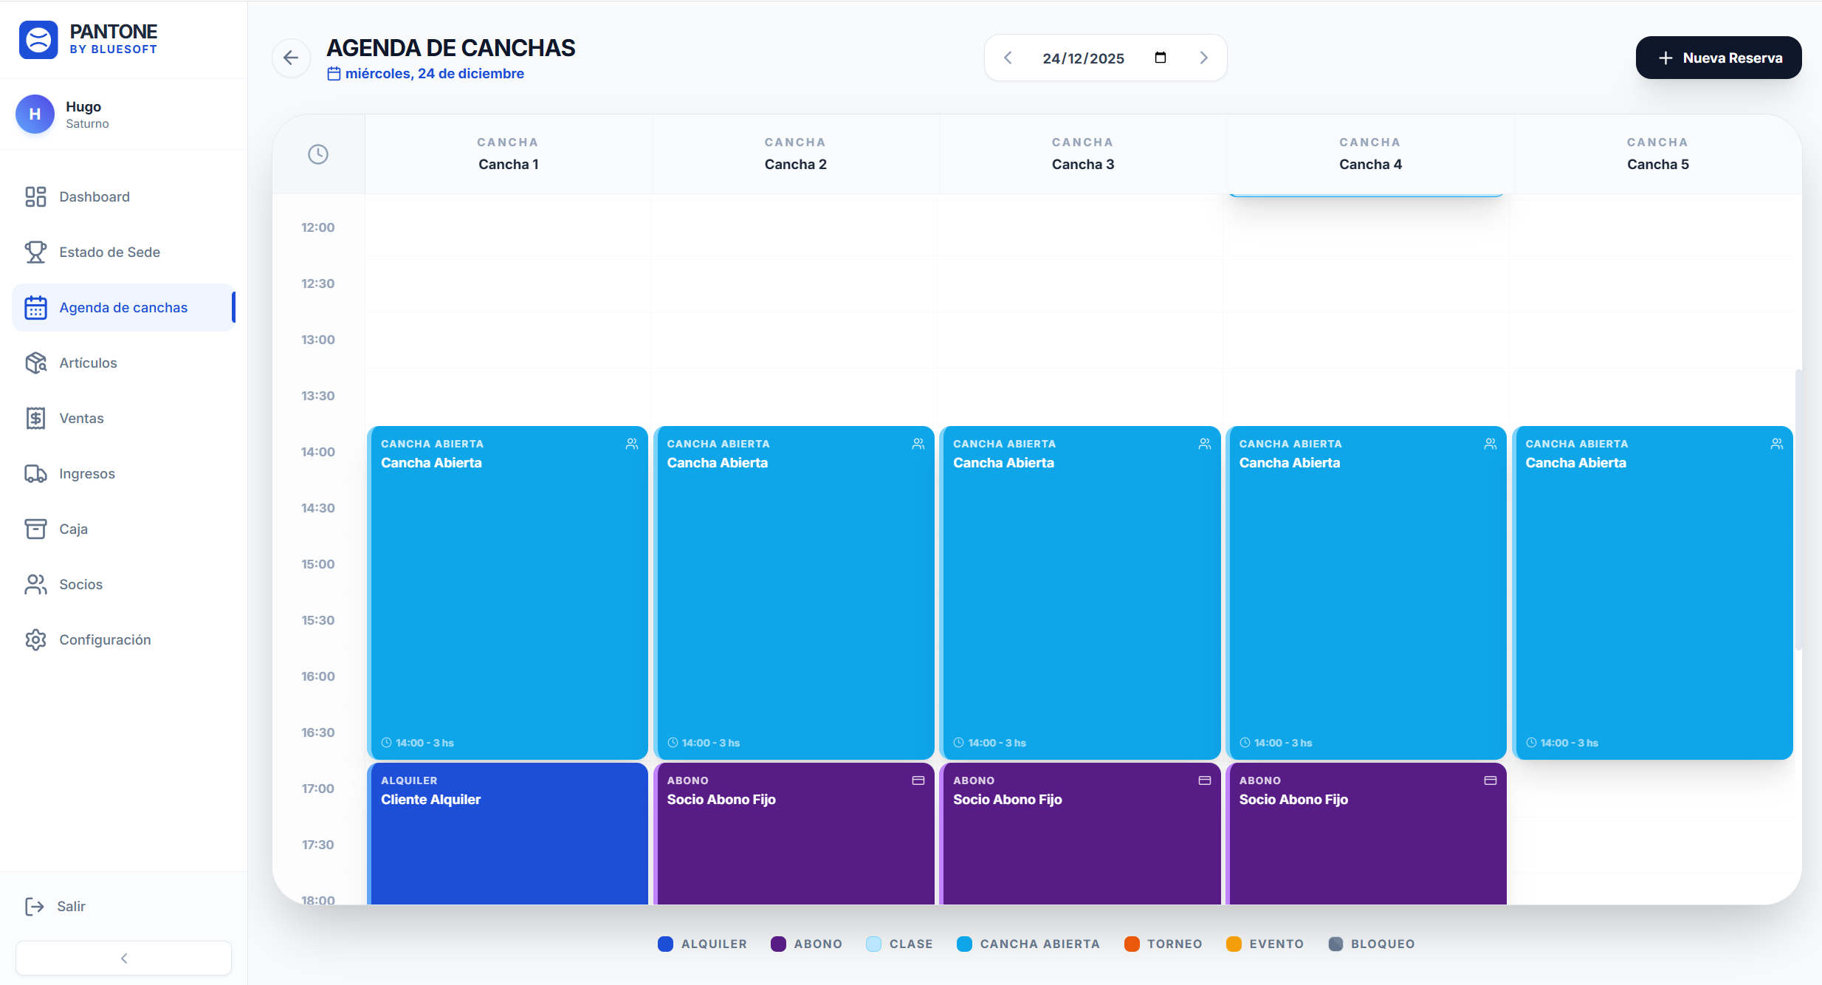Advance to next day with right chevron

pyautogui.click(x=1203, y=58)
